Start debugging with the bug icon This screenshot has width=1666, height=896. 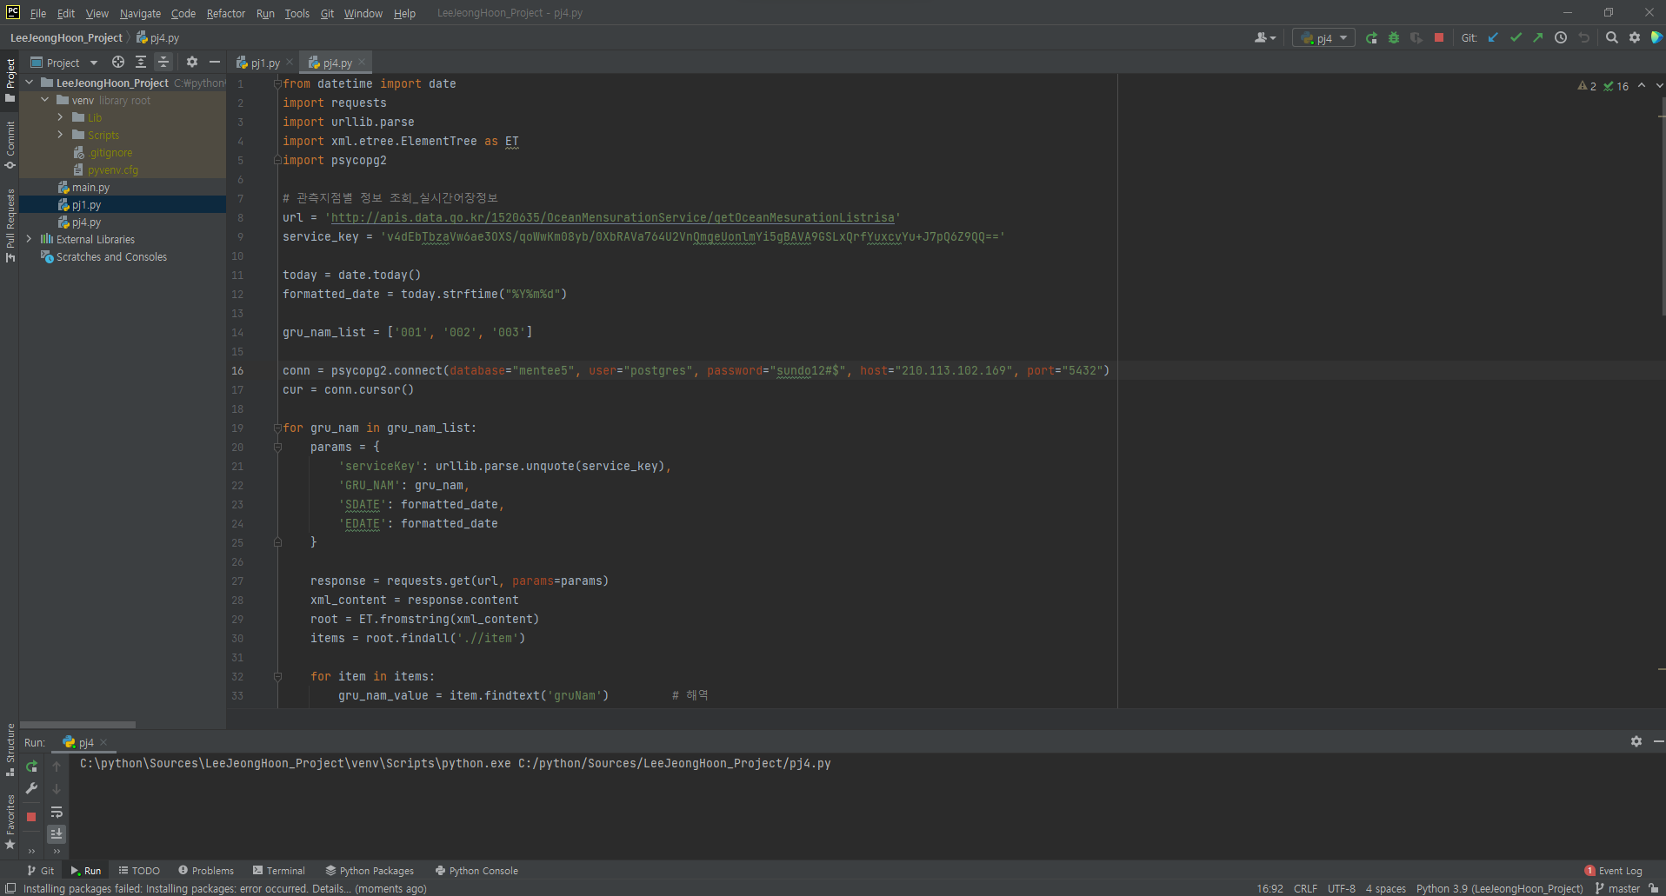click(x=1394, y=37)
